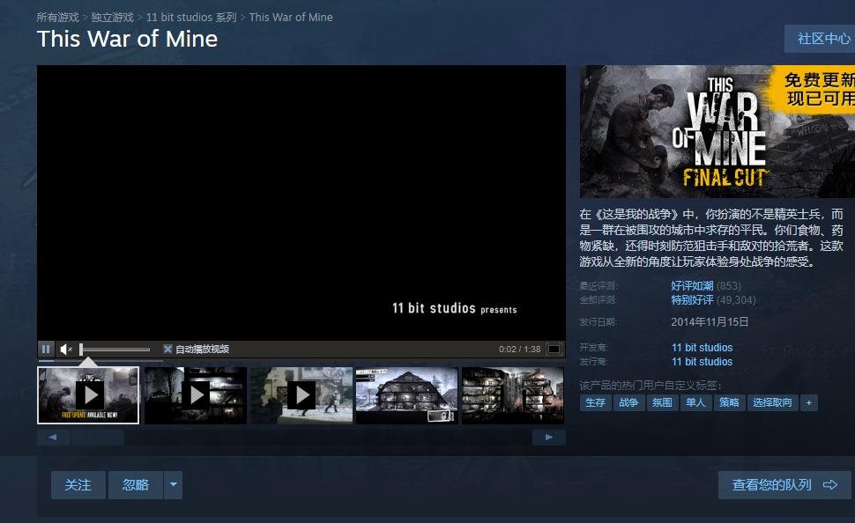This screenshot has width=855, height=523.
Task: Seek on the video progress bar
Action: point(301,360)
